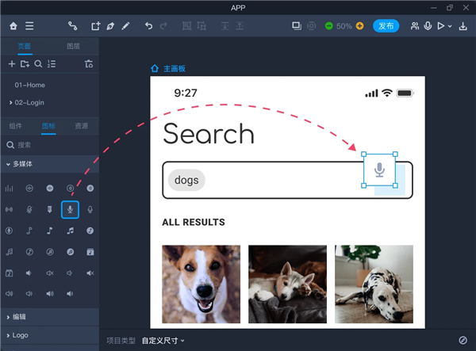
Task: Go to the home screen icon
Action: 13,26
